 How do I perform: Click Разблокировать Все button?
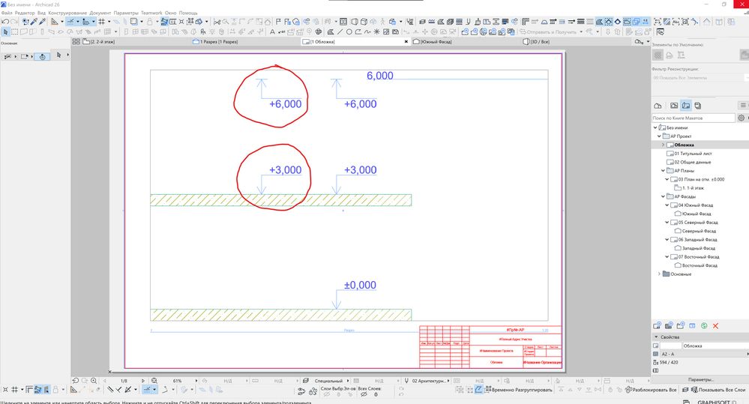point(651,390)
